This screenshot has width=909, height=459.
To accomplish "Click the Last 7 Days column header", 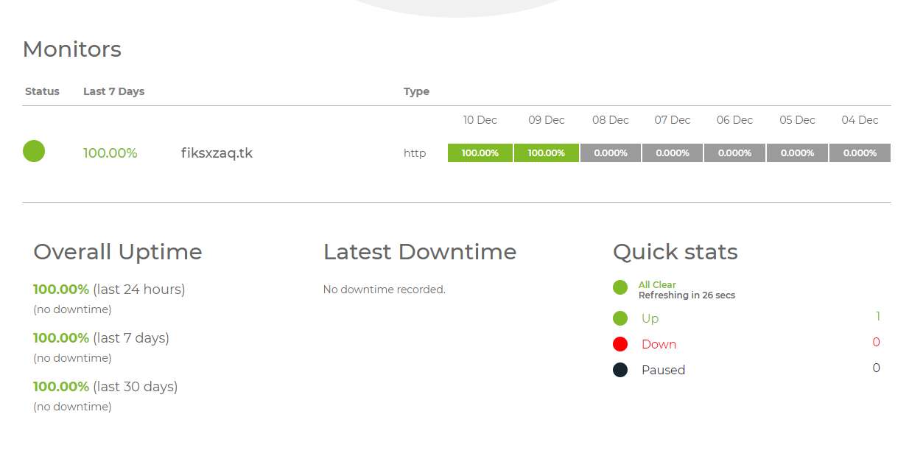I will coord(113,91).
